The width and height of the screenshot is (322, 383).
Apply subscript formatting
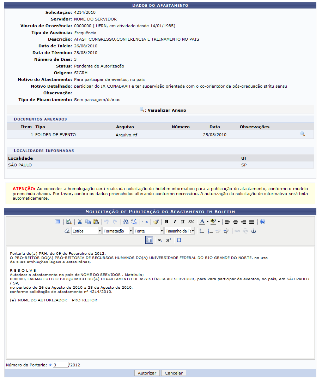(x=160, y=240)
